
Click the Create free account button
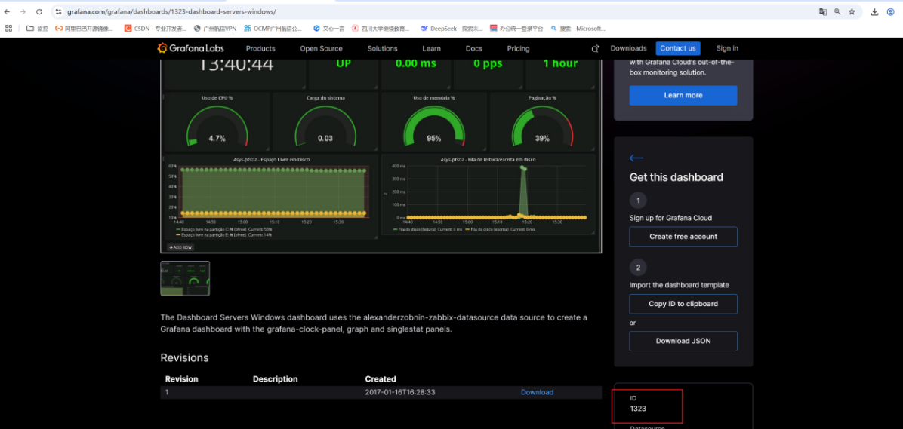pyautogui.click(x=683, y=236)
